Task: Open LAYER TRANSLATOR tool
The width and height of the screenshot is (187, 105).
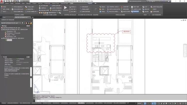Action: (156, 7)
